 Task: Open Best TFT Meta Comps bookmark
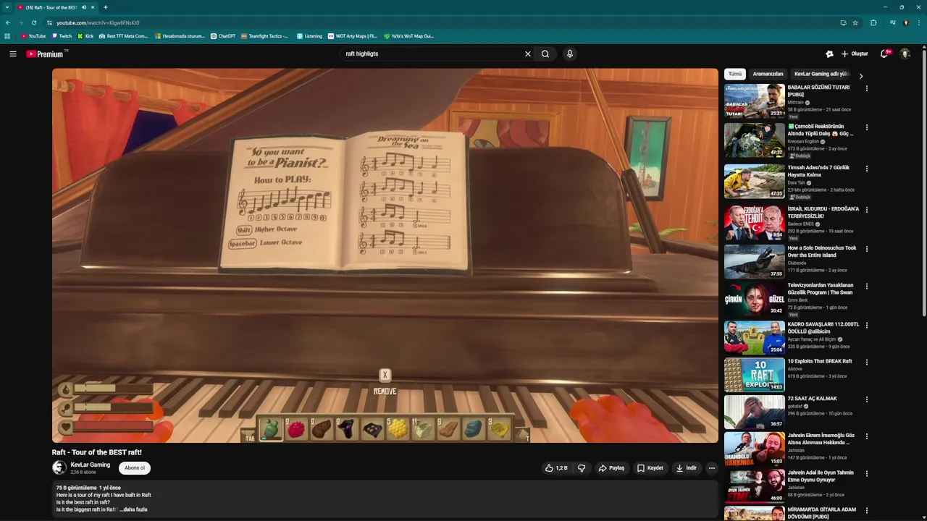pos(123,35)
